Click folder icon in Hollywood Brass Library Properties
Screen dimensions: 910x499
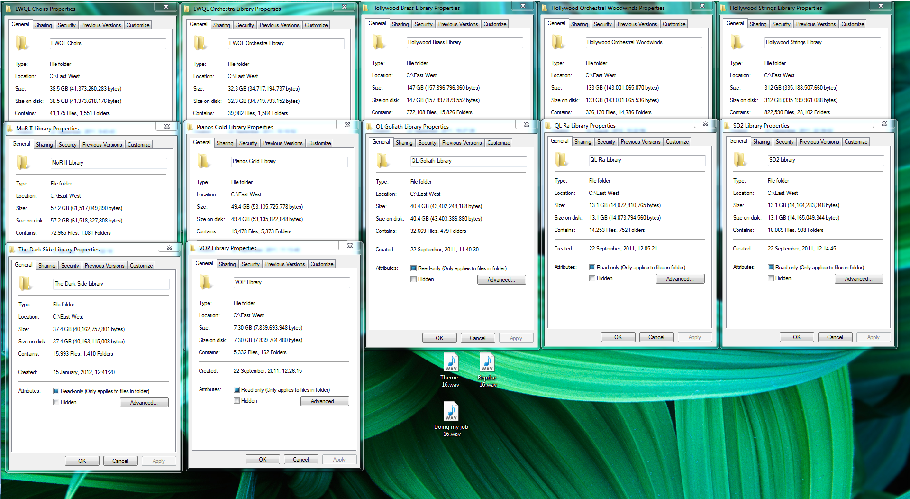379,42
